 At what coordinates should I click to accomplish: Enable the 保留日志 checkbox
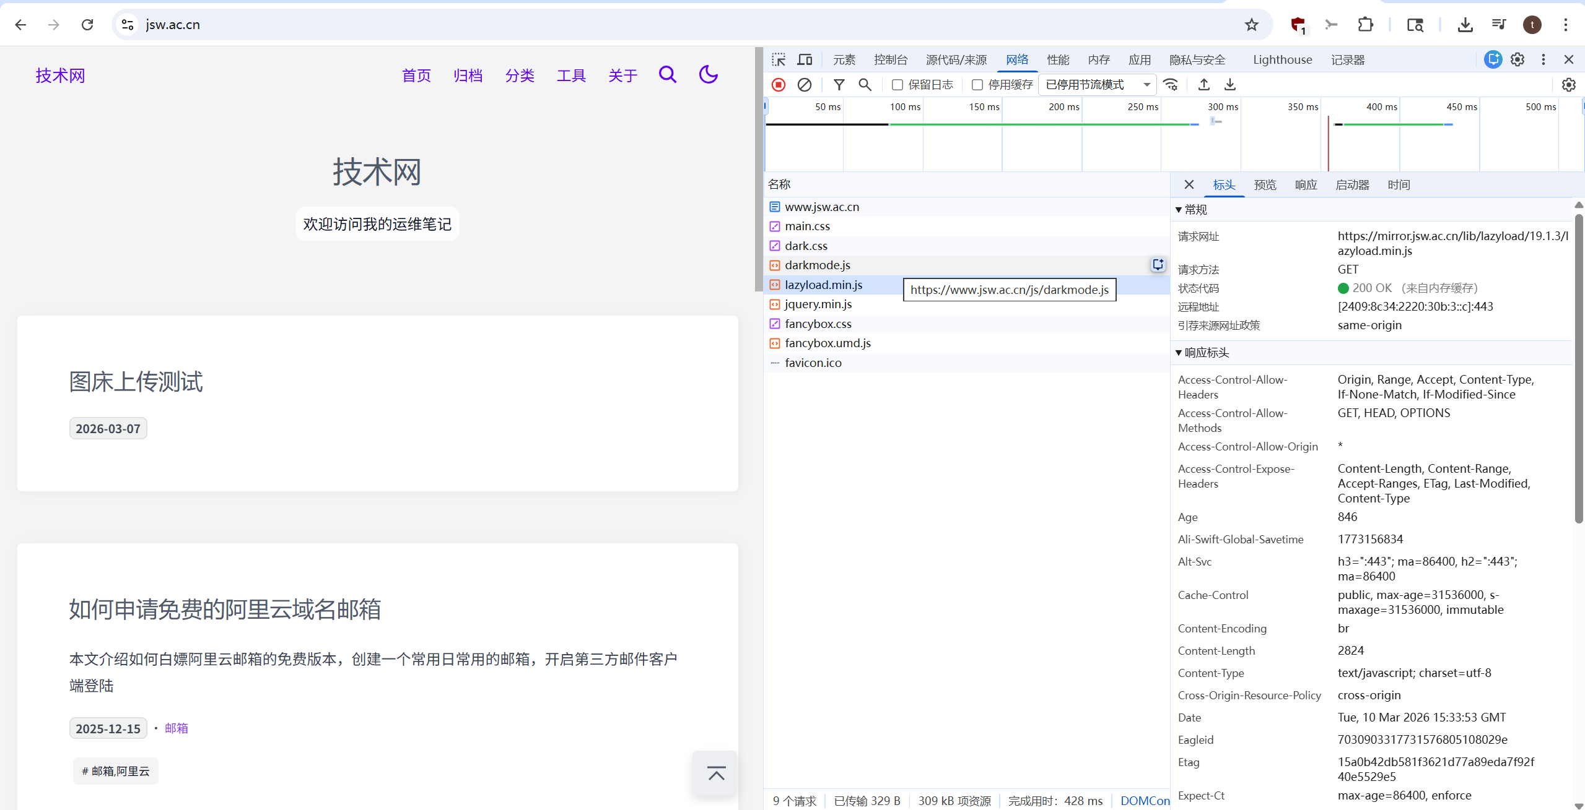click(897, 85)
